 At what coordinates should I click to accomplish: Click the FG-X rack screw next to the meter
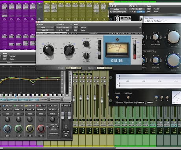click(111, 77)
